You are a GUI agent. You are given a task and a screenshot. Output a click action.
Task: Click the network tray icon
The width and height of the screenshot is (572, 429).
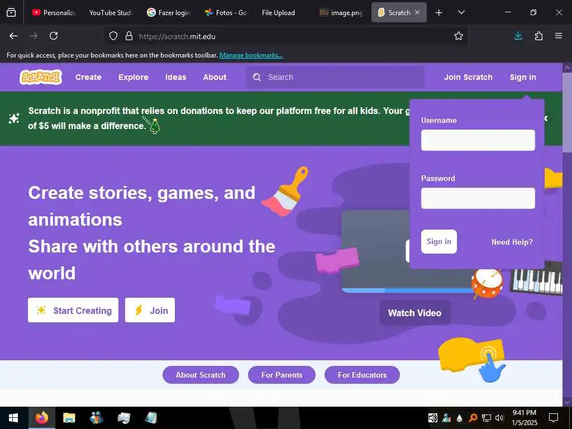tap(487, 418)
